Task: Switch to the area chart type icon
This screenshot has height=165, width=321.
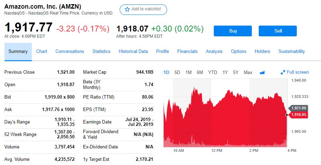Action: click(x=262, y=72)
